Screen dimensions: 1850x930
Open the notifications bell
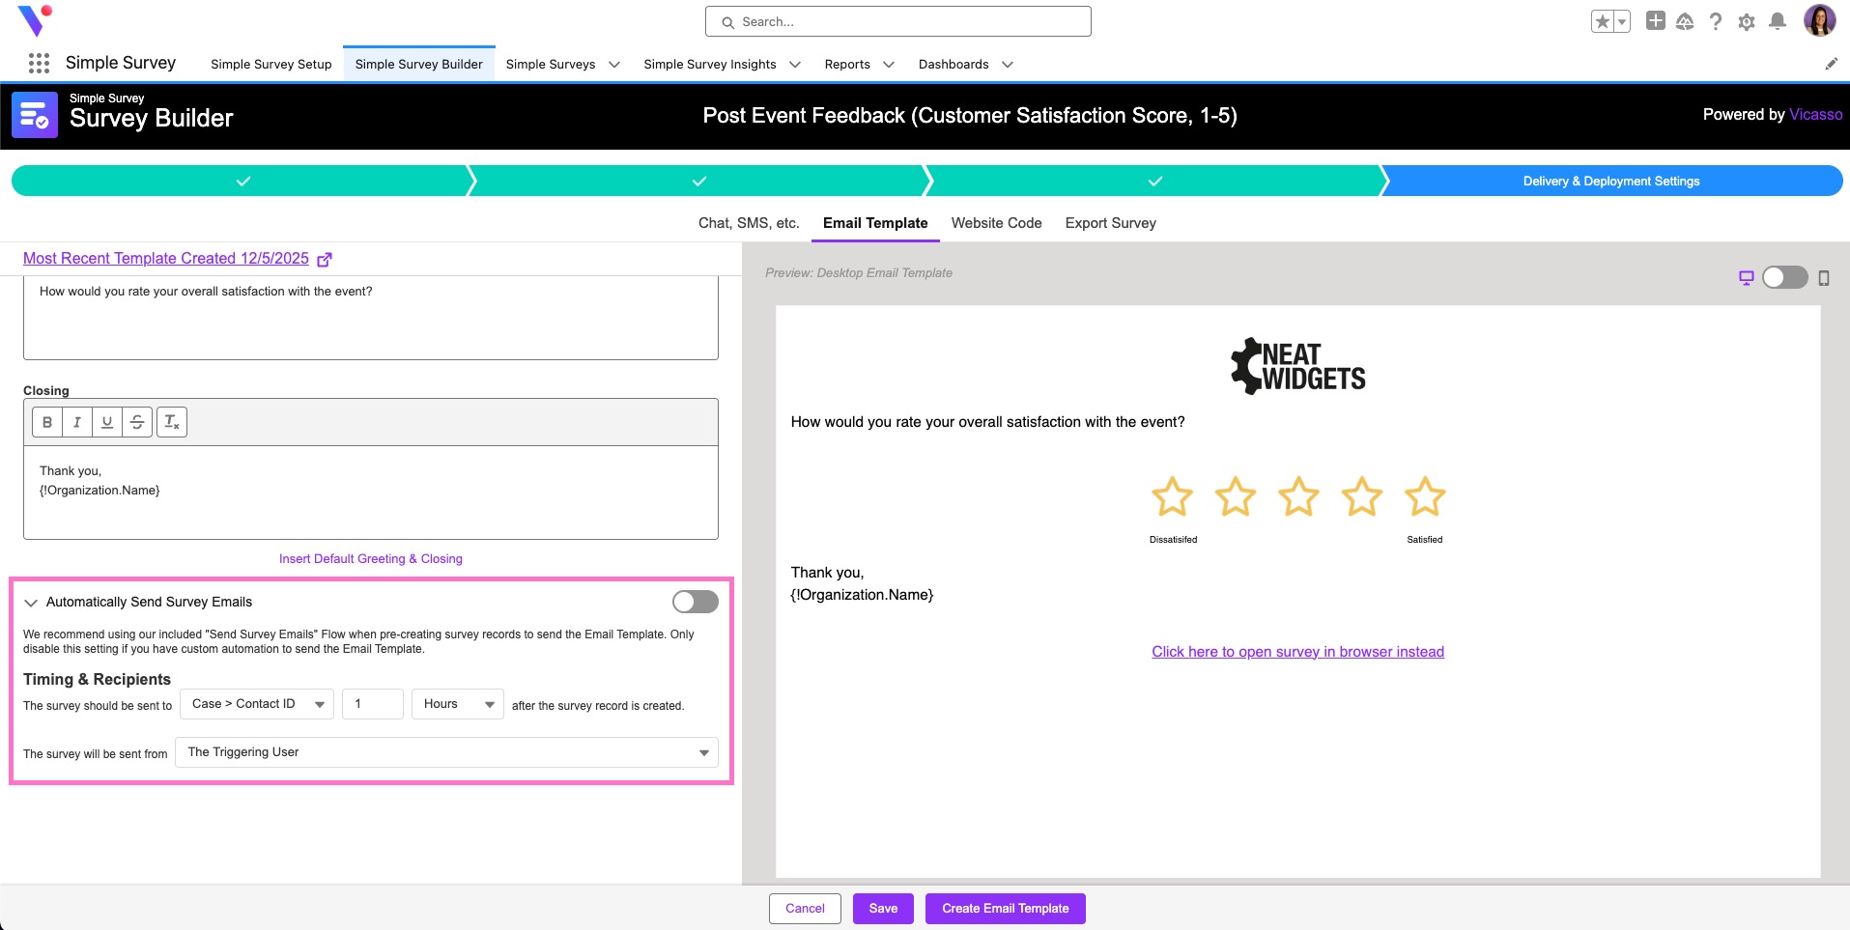tap(1778, 21)
